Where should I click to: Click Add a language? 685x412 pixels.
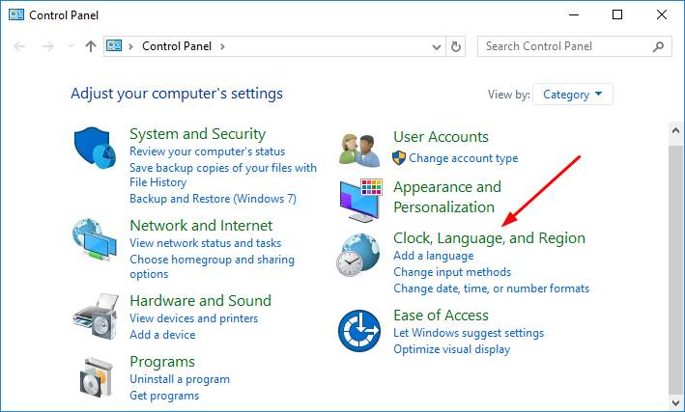tap(434, 256)
